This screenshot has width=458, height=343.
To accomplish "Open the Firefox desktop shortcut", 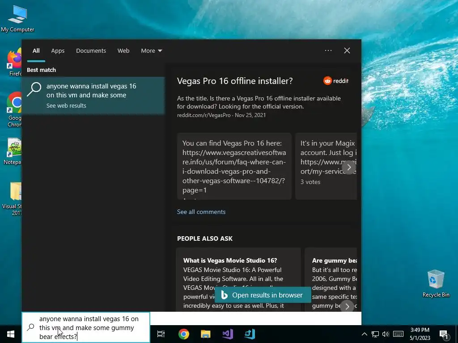I will pyautogui.click(x=15, y=63).
